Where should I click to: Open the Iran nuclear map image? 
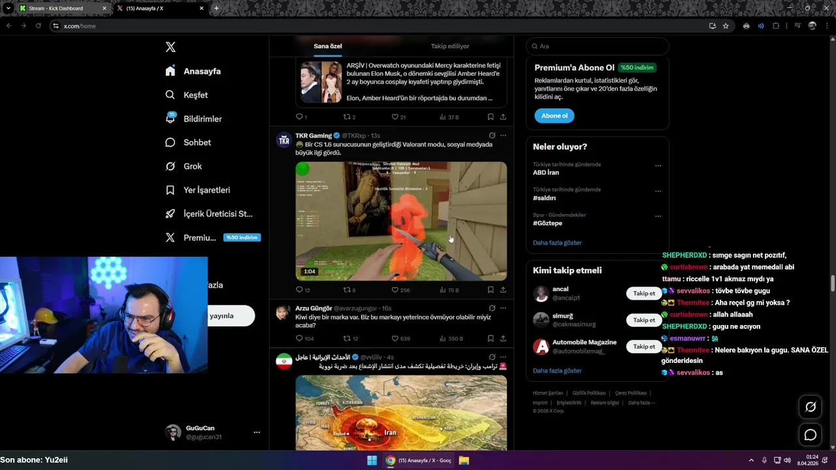pos(401,413)
